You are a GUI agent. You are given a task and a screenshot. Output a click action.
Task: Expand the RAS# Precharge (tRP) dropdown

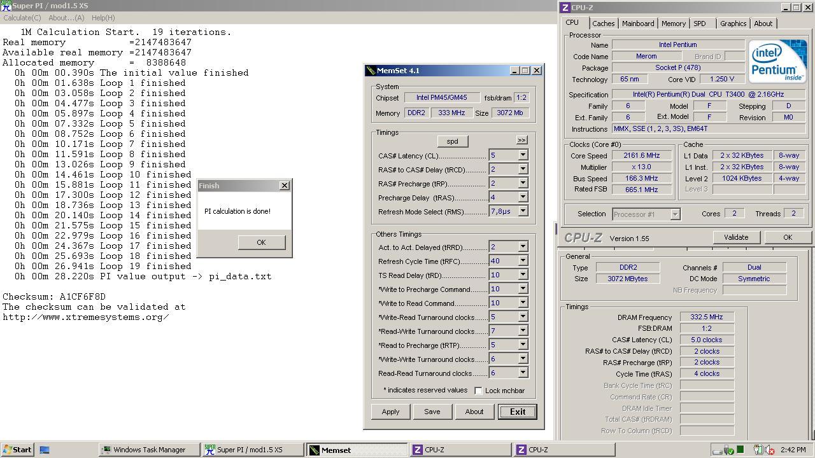(x=522, y=183)
